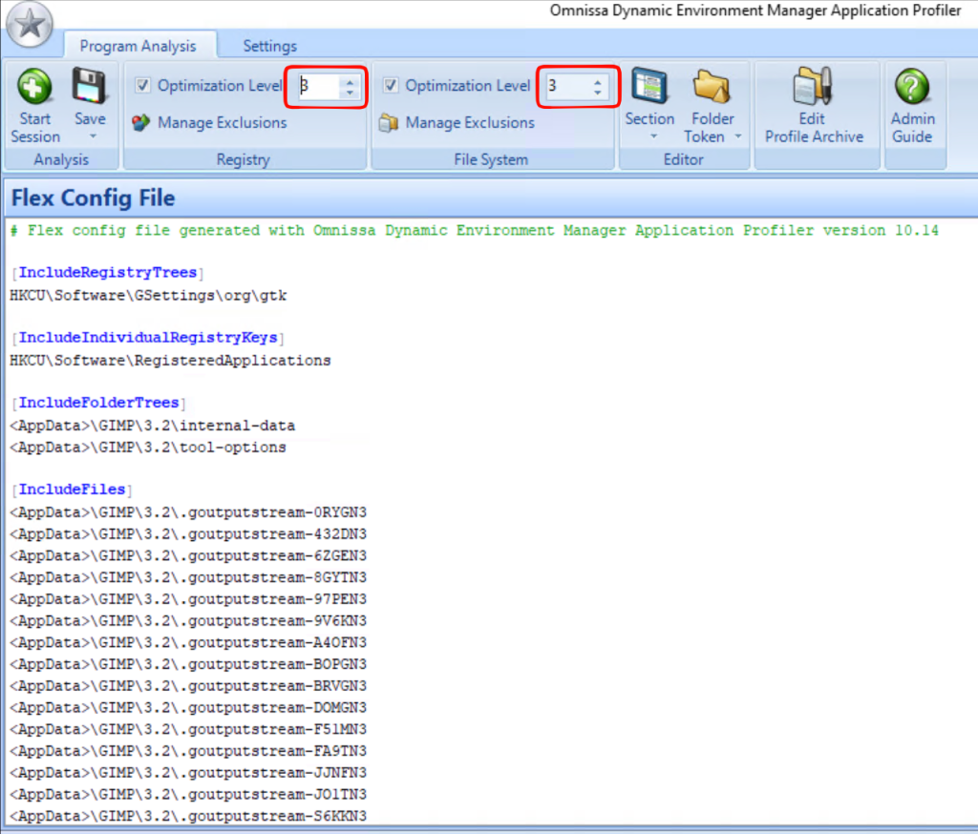Click the Flex config file generated comment line
The image size is (978, 834).
pyautogui.click(x=475, y=231)
